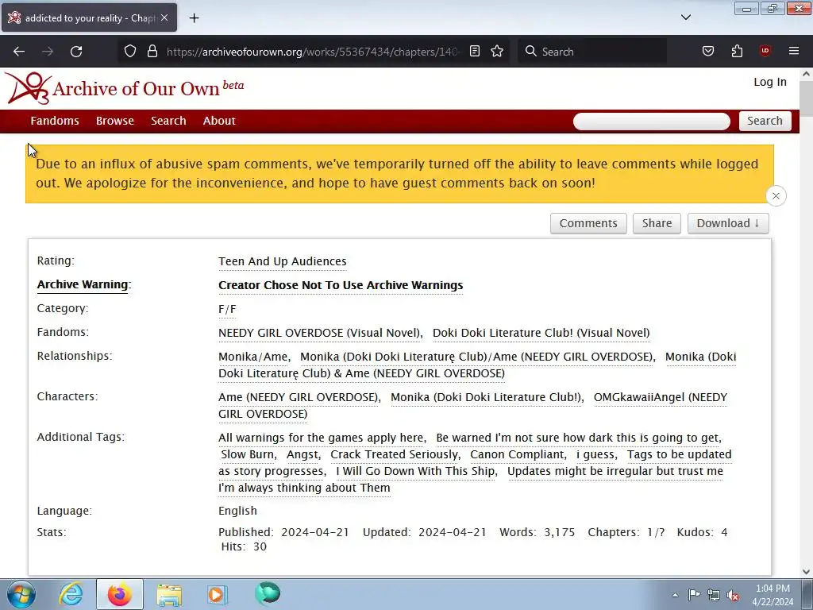Open Teen And Up Audiences rating tag
The image size is (813, 610).
point(282,261)
